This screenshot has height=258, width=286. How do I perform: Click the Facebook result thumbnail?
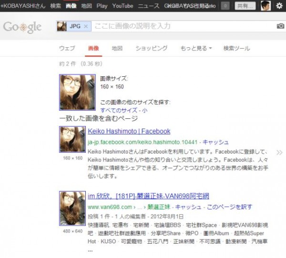click(72, 139)
